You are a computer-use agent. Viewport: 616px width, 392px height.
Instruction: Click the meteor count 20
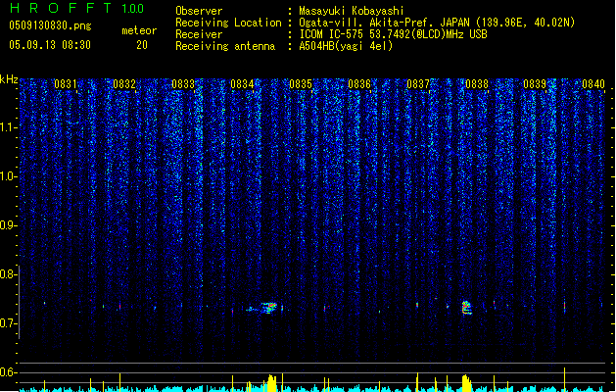coord(142,45)
